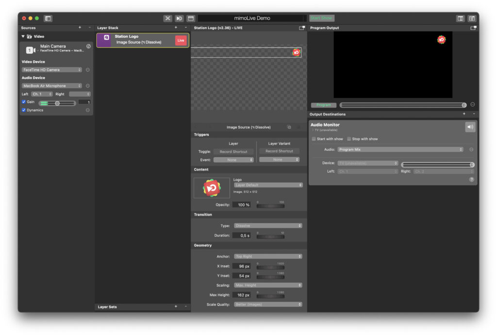
Task: Click the options circle beside the Program volume slider
Action: 473,105
